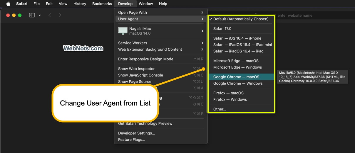Image resolution: width=355 pixels, height=153 pixels.
Task: Select Firefox — macOS user agent
Action: click(241, 93)
